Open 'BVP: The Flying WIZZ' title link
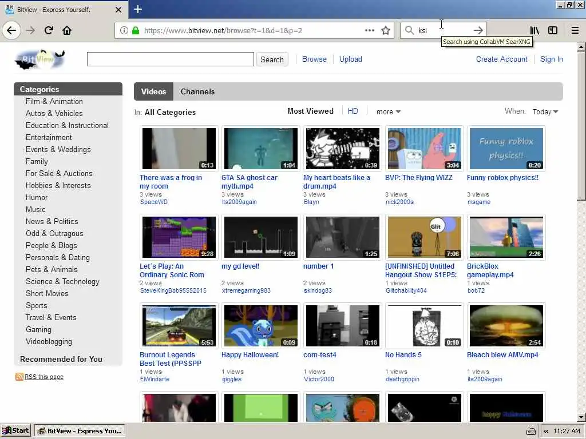Viewport: 586px width, 439px height. (418, 178)
